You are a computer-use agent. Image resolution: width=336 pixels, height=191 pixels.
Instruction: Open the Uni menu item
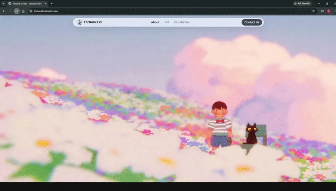[x=167, y=22]
